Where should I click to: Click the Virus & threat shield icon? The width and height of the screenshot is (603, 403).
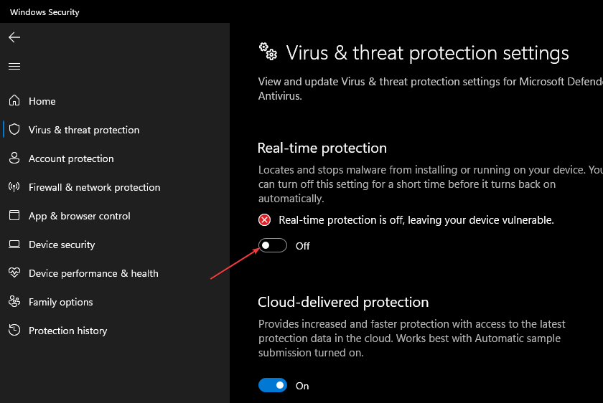[14, 130]
